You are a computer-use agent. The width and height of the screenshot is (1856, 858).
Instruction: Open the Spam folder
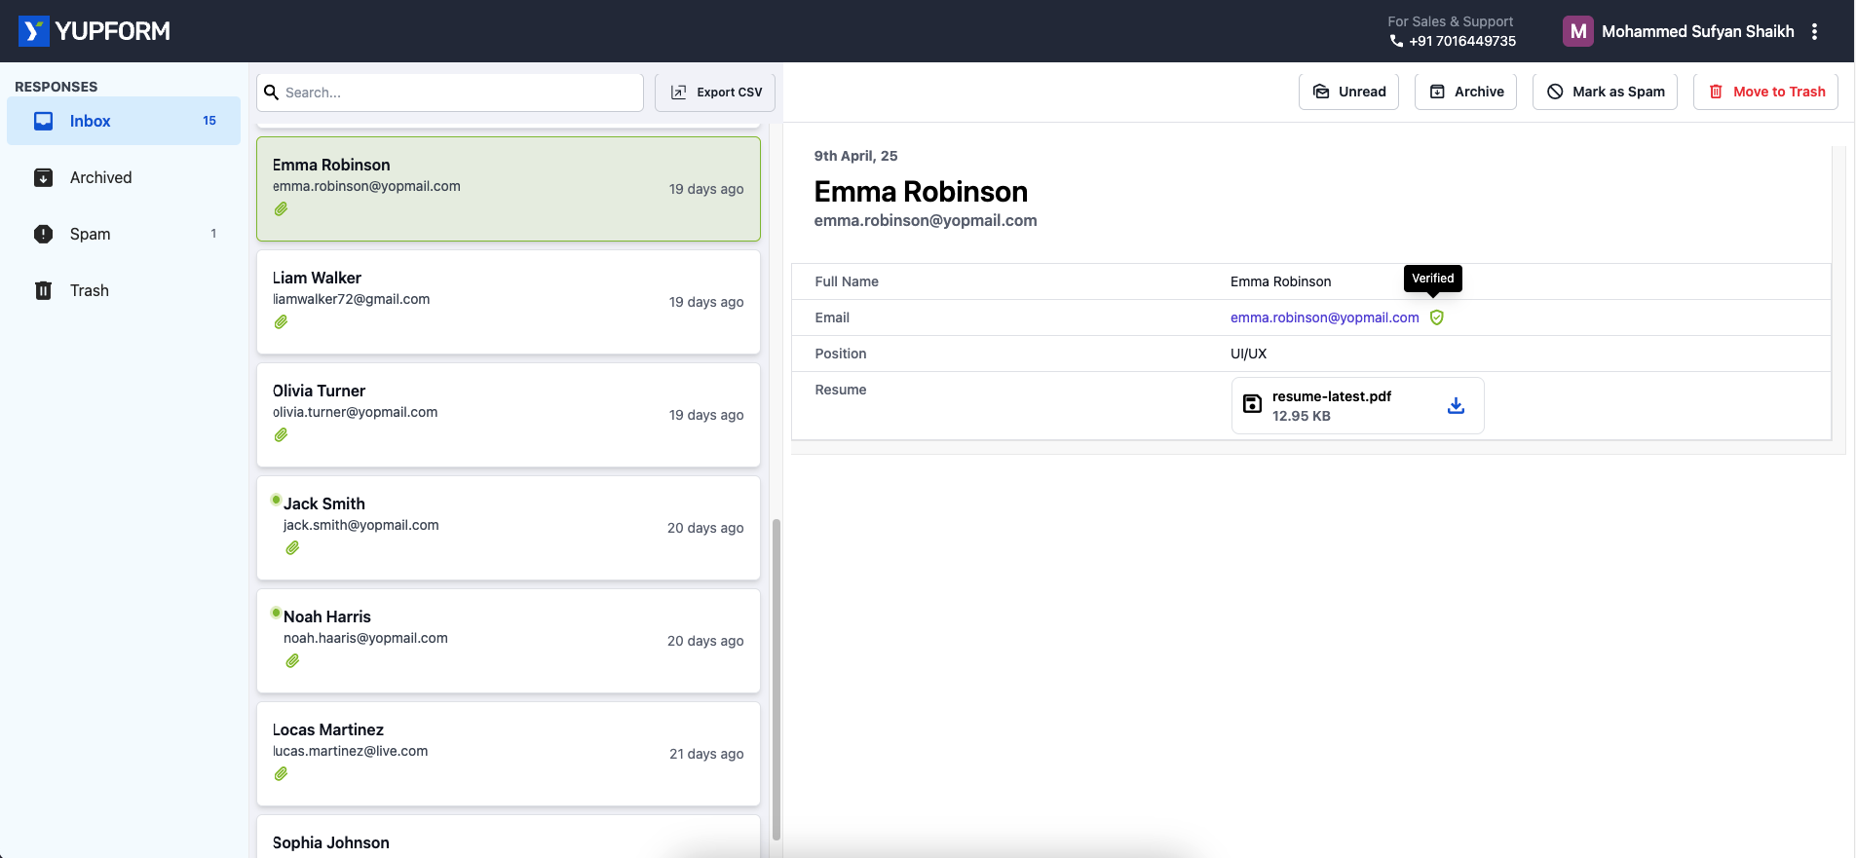[90, 234]
